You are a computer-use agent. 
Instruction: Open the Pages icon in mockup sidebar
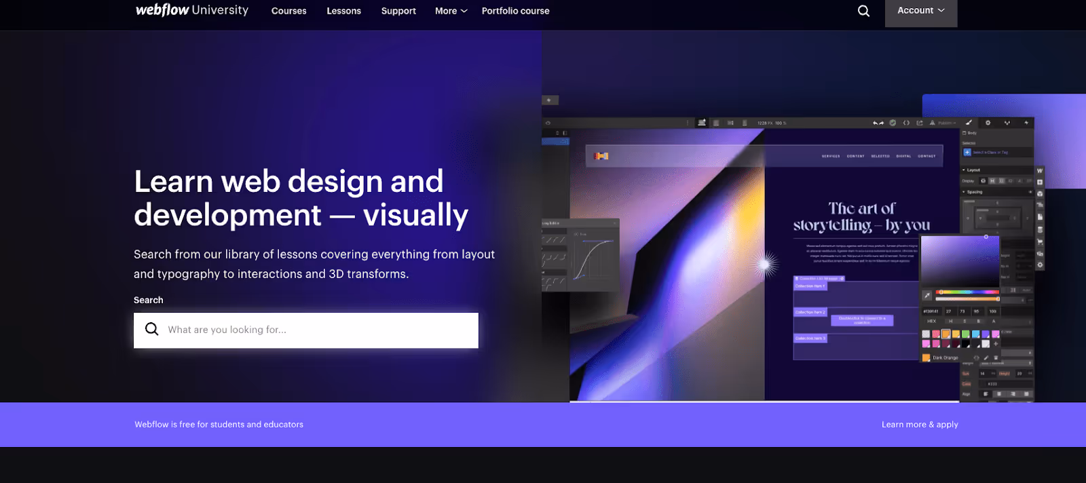point(1040,217)
